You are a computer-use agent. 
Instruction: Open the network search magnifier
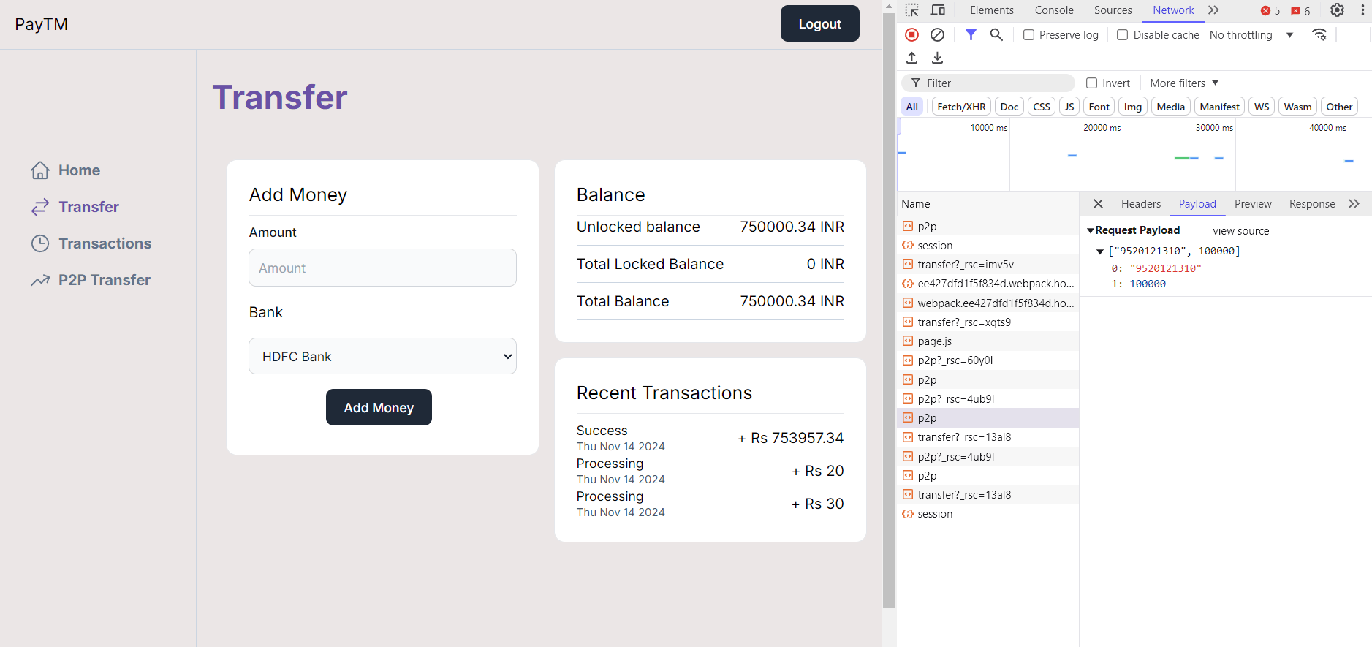coord(996,35)
